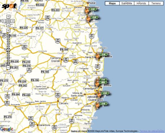The image size is (165, 133).
Task: Pan the map up with arrow control
Action: point(8,17)
